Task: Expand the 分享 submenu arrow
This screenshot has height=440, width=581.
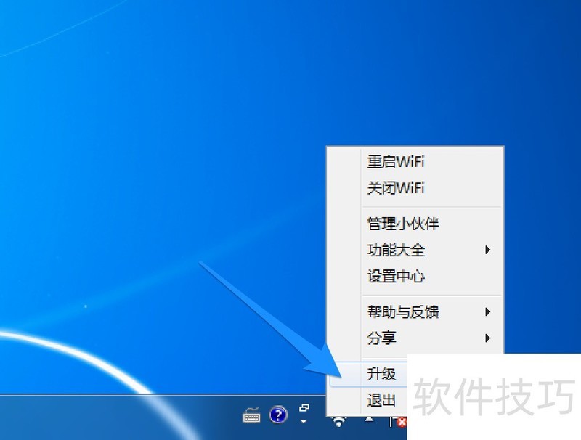Action: click(488, 338)
